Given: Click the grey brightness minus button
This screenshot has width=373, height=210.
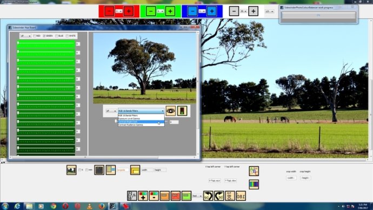Looking at the screenshot, I should click(234, 11).
